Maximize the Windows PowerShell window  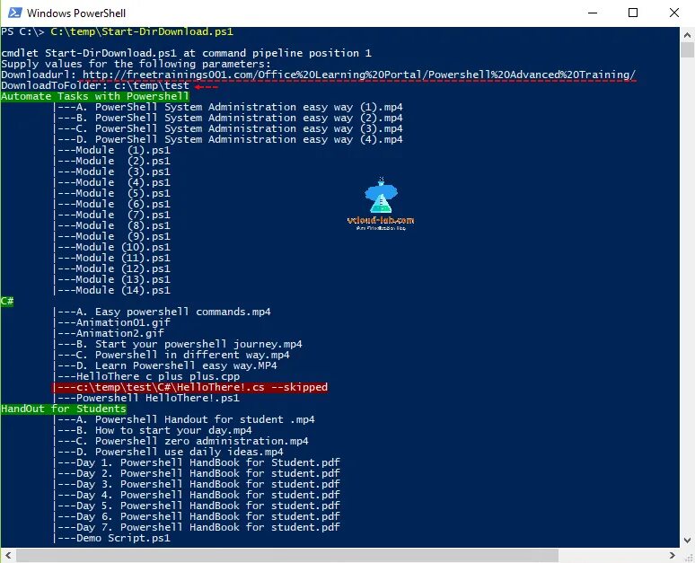tap(633, 13)
